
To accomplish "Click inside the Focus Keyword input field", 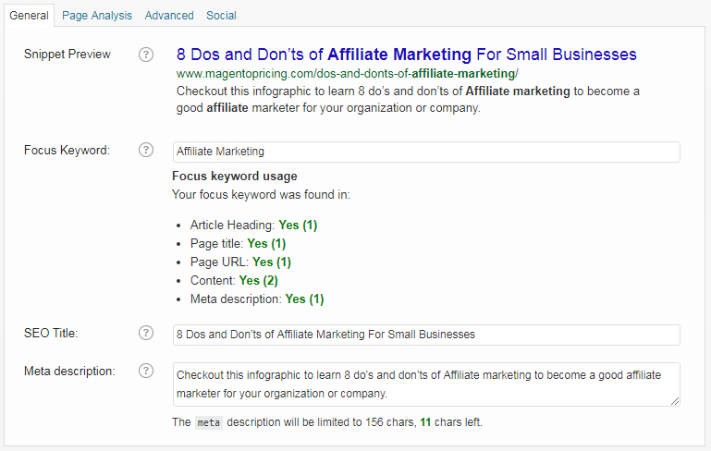I will click(426, 152).
